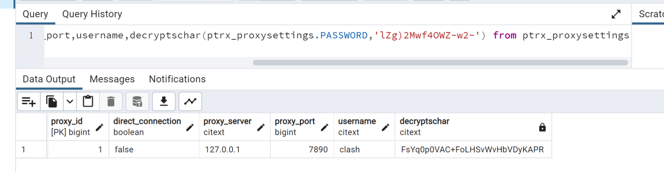Expand the query editor to fullscreen

point(616,14)
